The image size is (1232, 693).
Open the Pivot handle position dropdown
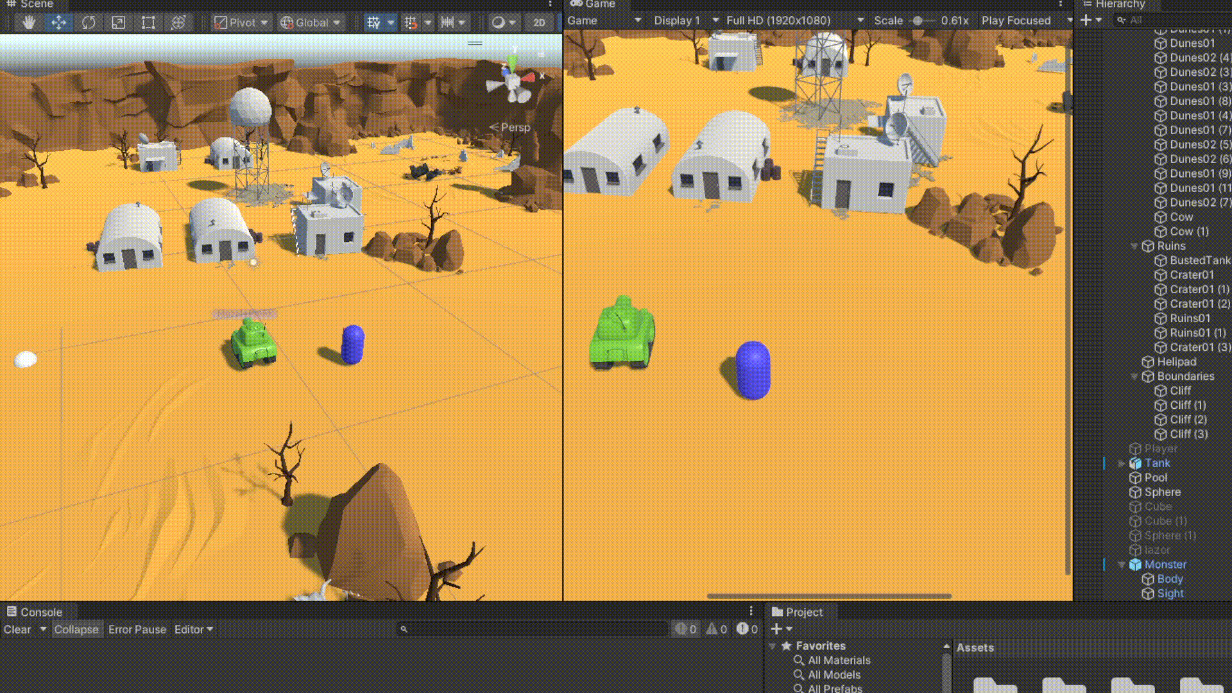coord(242,23)
